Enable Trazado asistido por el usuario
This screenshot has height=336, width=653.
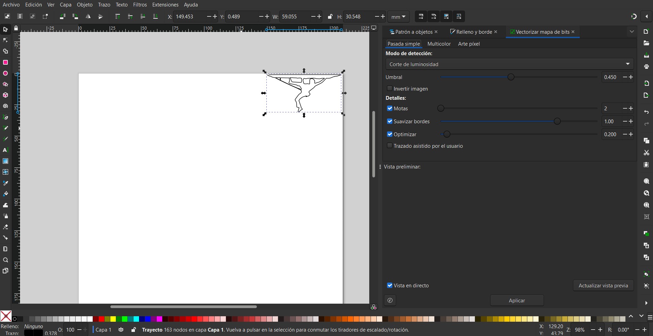(390, 145)
